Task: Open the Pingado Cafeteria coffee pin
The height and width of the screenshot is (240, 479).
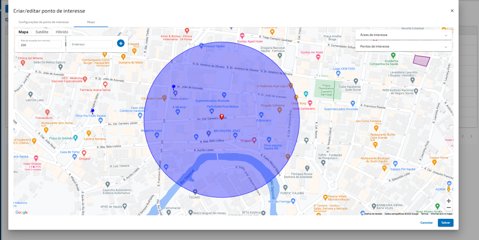Action: coord(280,110)
